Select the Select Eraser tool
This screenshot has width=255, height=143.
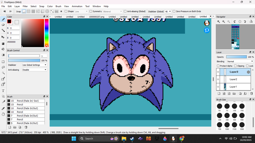(3, 84)
